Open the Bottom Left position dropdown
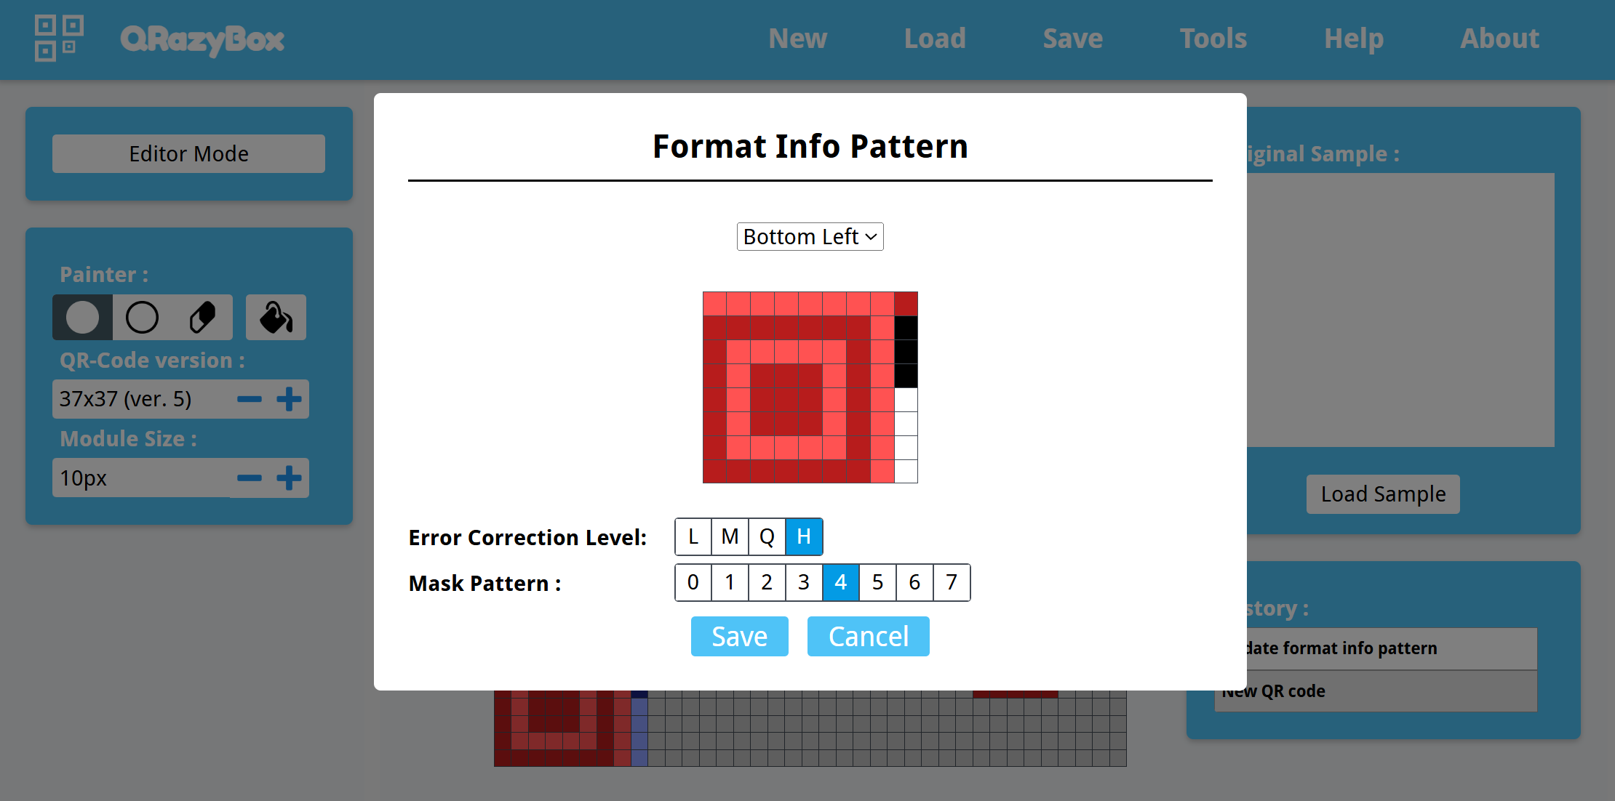The height and width of the screenshot is (801, 1615). point(810,237)
